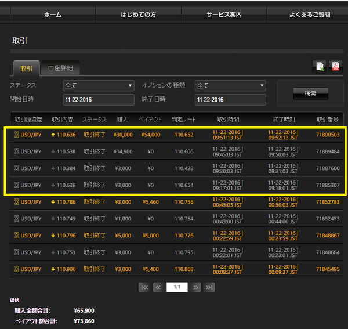Click total purchase value ¥65,900

(x=84, y=310)
